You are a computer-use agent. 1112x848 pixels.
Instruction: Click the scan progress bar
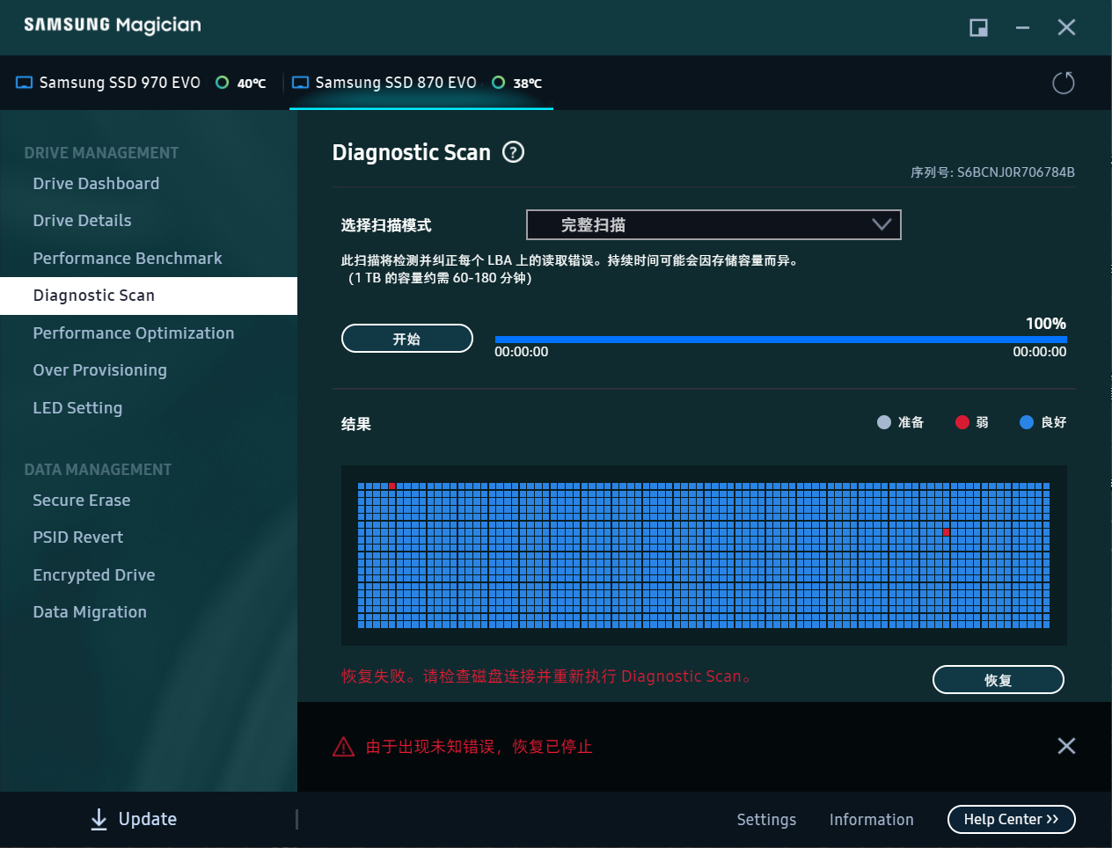pyautogui.click(x=780, y=339)
